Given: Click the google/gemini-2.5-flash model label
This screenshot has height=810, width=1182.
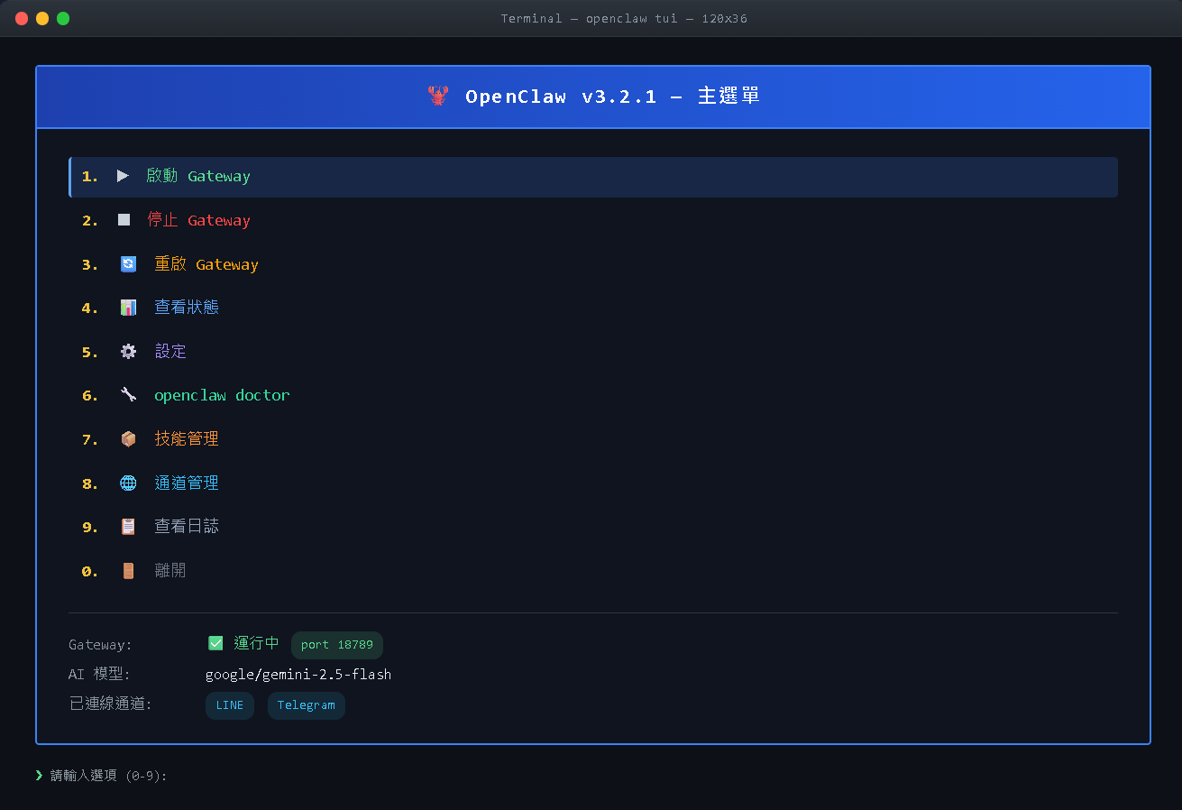Looking at the screenshot, I should point(298,674).
